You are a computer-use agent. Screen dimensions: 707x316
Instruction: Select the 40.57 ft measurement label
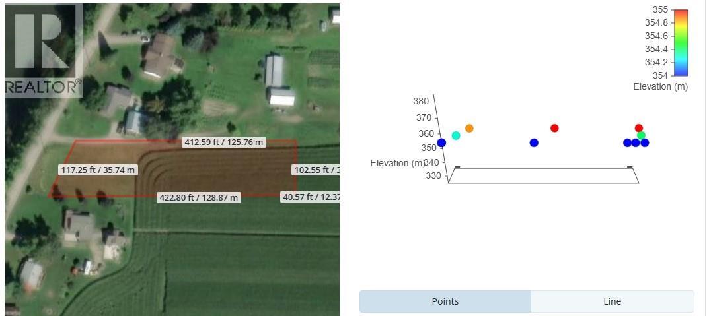click(x=309, y=197)
